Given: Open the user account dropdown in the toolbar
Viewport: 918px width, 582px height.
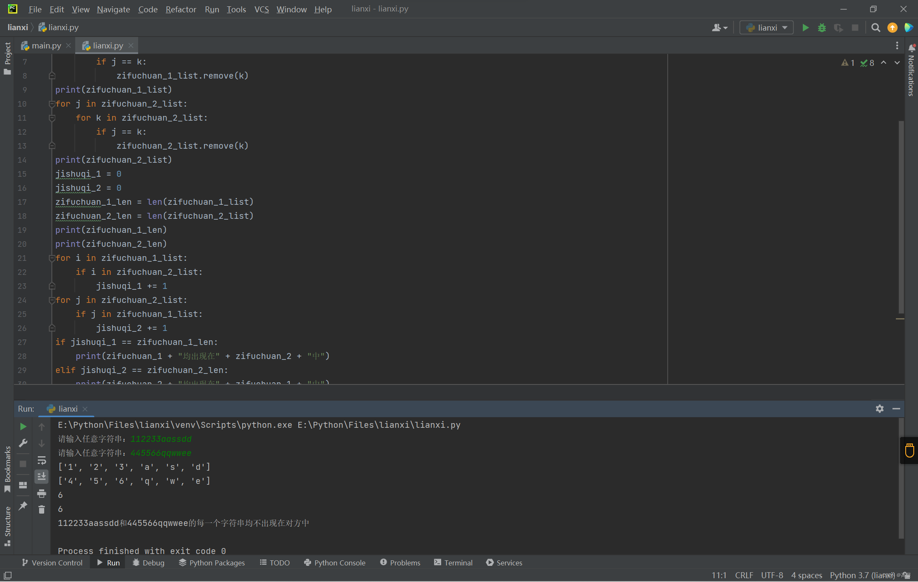Looking at the screenshot, I should point(720,28).
